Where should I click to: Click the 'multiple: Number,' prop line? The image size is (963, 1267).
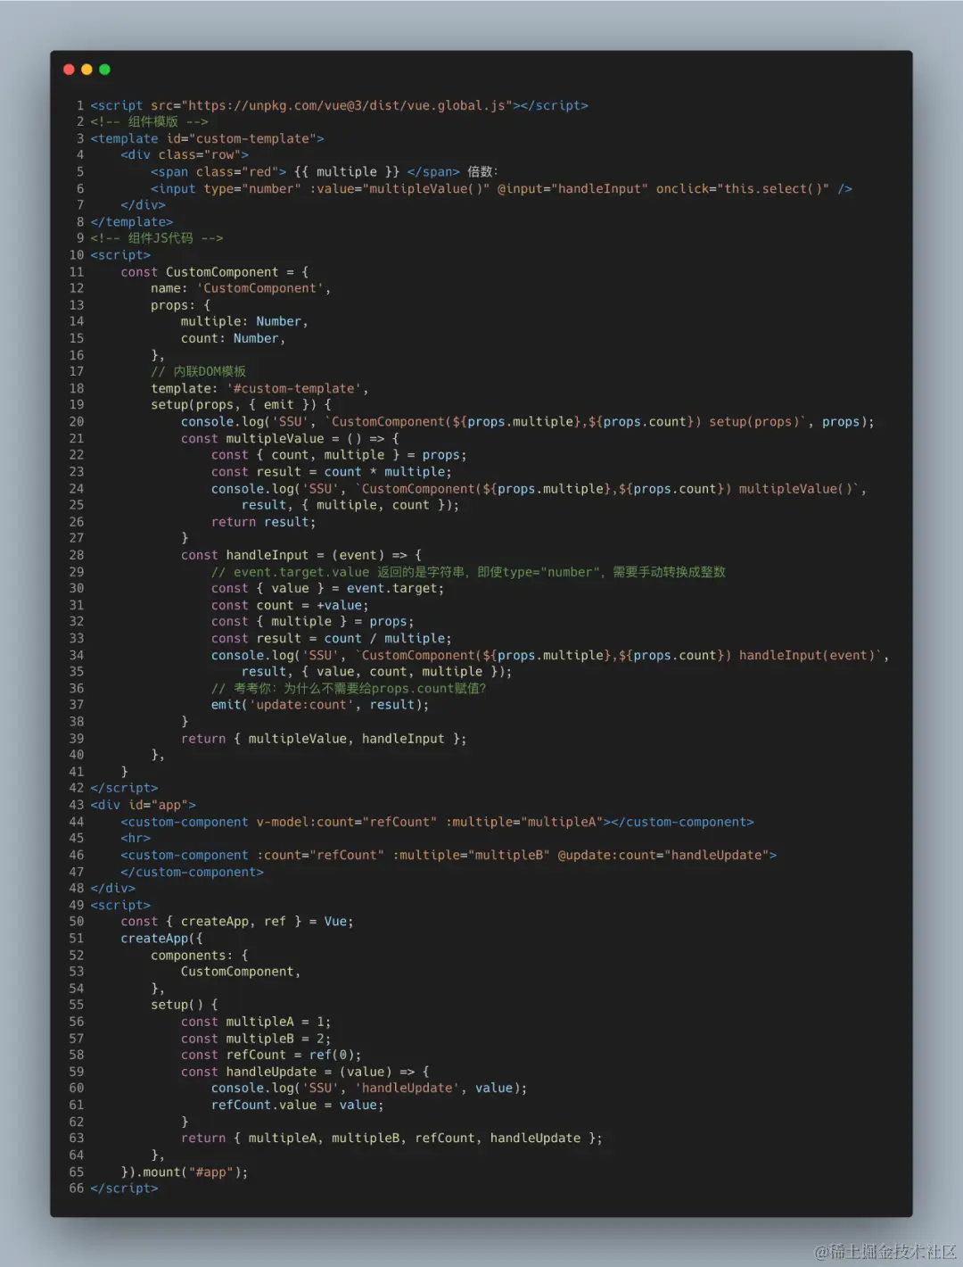tap(244, 322)
